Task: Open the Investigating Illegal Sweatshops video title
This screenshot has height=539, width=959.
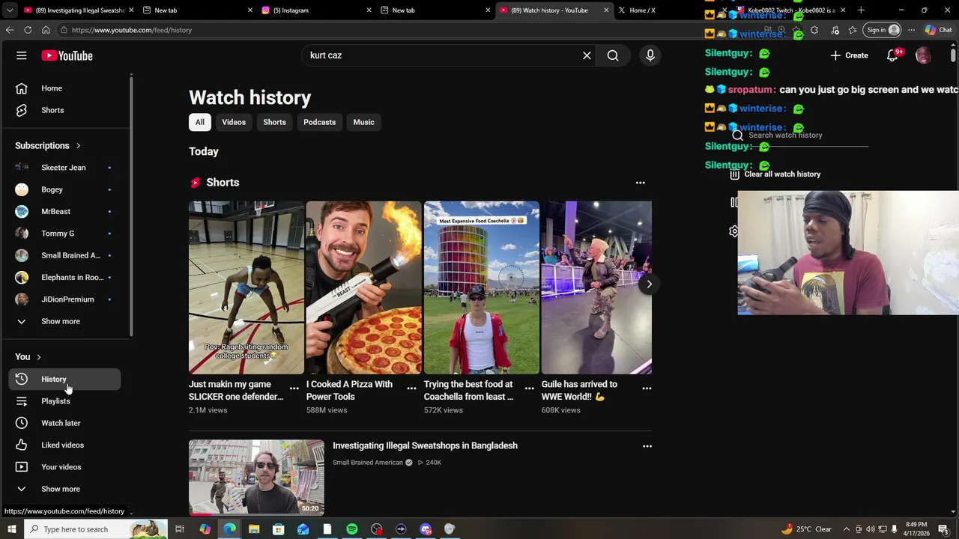Action: pos(425,445)
